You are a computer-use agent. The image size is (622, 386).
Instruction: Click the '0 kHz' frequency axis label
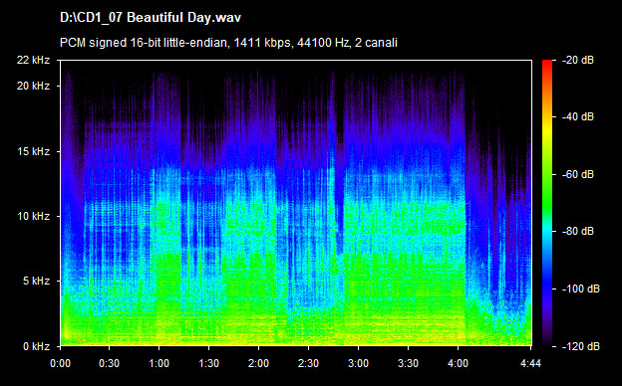tap(36, 346)
